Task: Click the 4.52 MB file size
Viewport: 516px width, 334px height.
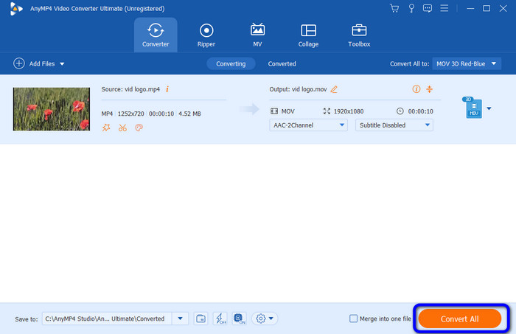Action: (189, 114)
